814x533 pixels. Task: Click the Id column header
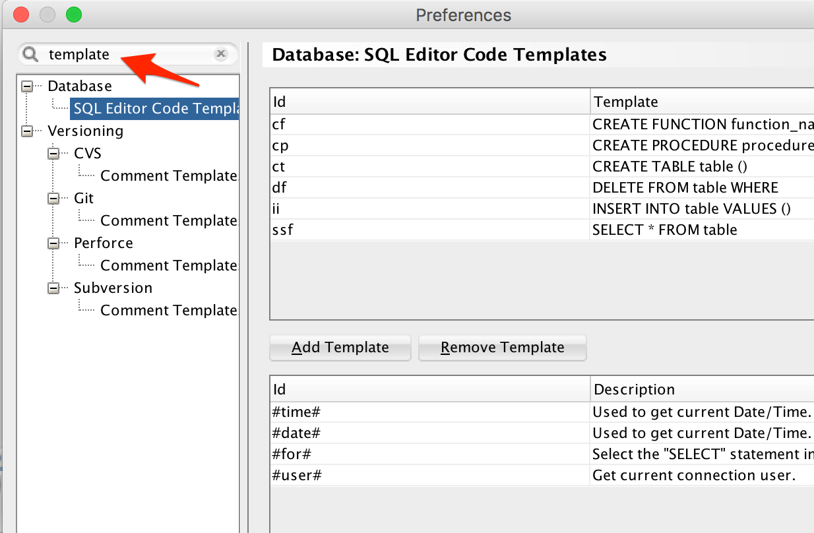[429, 101]
